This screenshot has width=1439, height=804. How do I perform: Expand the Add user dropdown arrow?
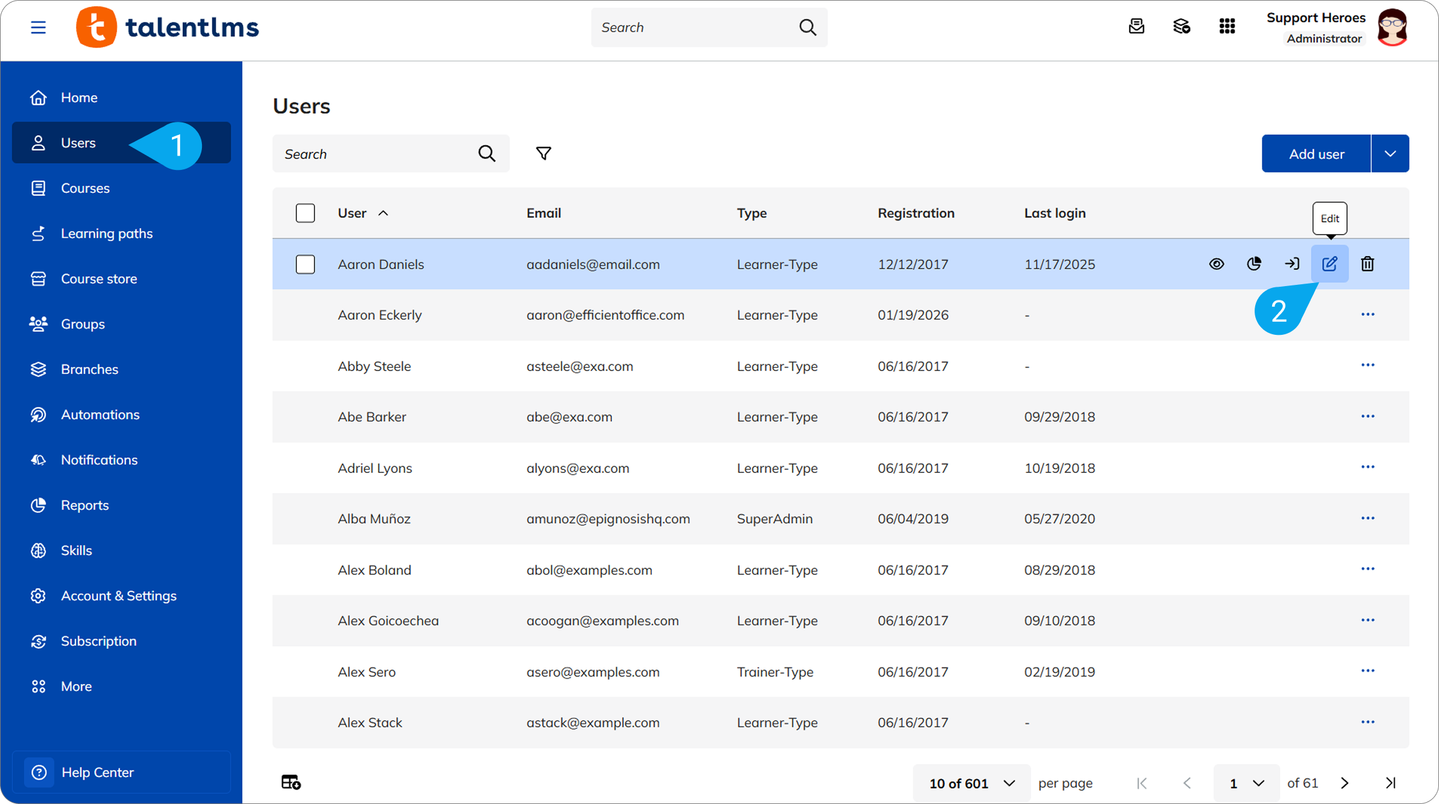pyautogui.click(x=1390, y=154)
